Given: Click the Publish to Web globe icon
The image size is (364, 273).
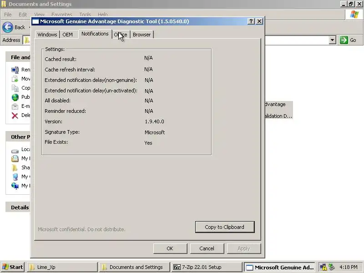Looking at the screenshot, I should click(15, 97).
